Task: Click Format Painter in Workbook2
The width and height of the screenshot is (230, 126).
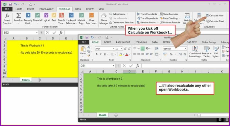Action: click(x=89, y=55)
